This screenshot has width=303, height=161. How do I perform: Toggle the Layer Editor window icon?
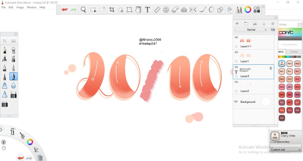(x=230, y=10)
